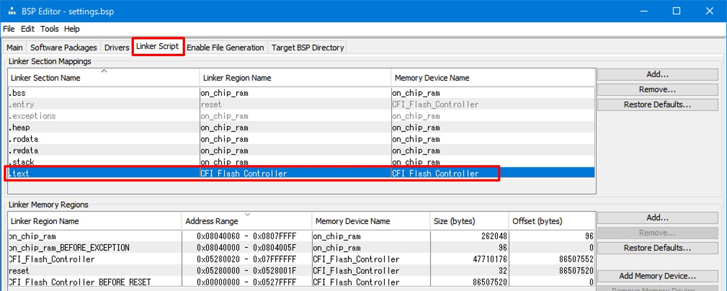Switch to the Main tab

15,48
